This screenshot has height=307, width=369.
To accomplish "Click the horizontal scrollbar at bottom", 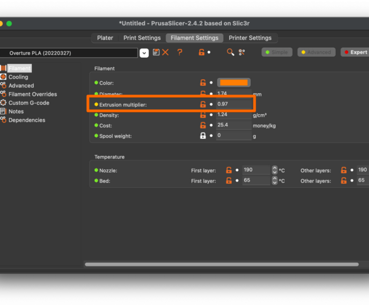I will tap(221, 265).
